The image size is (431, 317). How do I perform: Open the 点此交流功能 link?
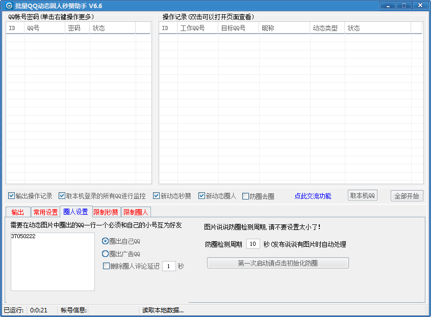pyautogui.click(x=312, y=196)
